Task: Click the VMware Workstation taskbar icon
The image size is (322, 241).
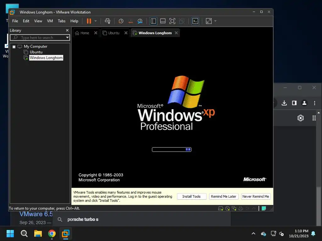Action: [66, 233]
